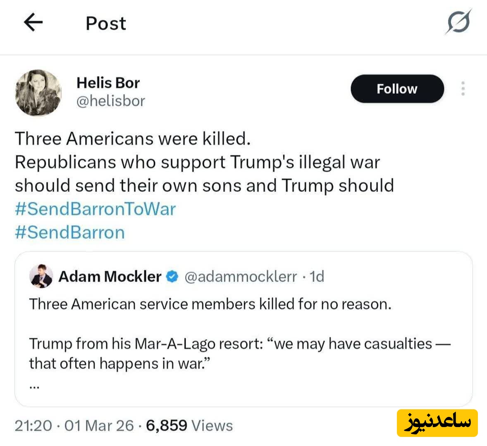Click the Post header title

click(x=105, y=24)
